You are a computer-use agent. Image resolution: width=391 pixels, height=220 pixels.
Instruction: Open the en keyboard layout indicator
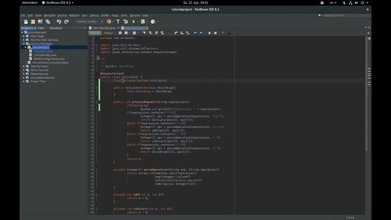click(333, 2)
